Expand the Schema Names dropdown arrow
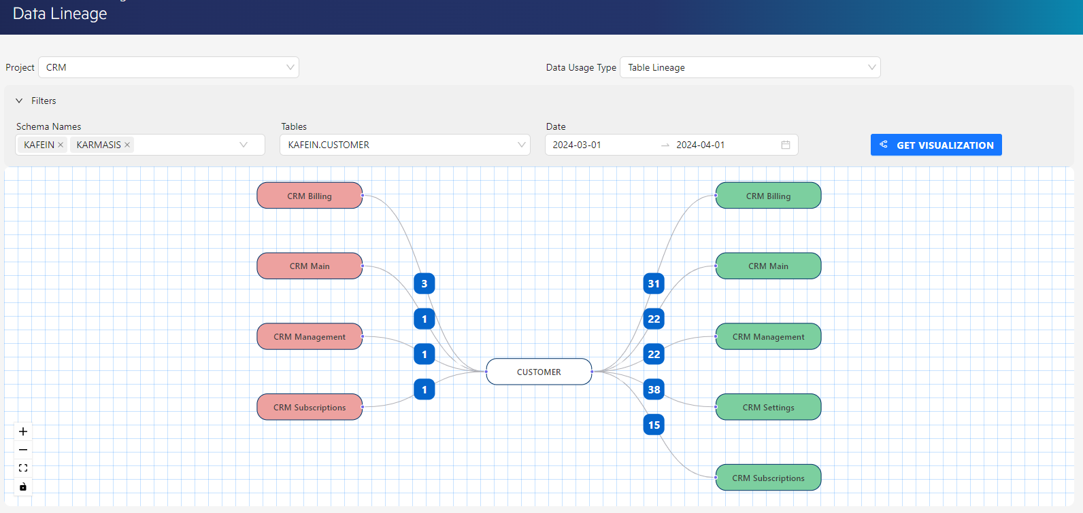 [244, 145]
